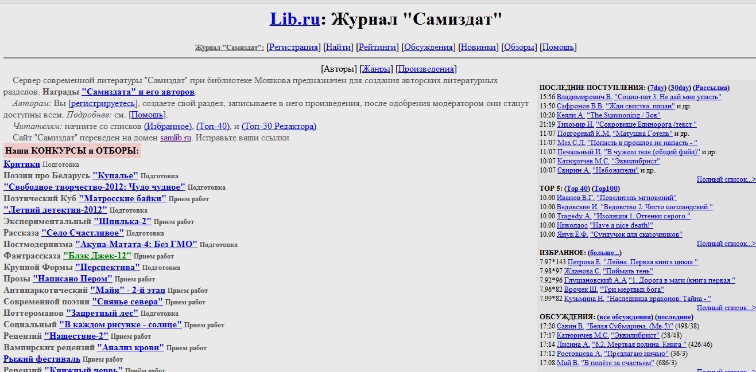The height and width of the screenshot is (372, 756).
Task: Open the Обсуждения menu link
Action: point(428,48)
